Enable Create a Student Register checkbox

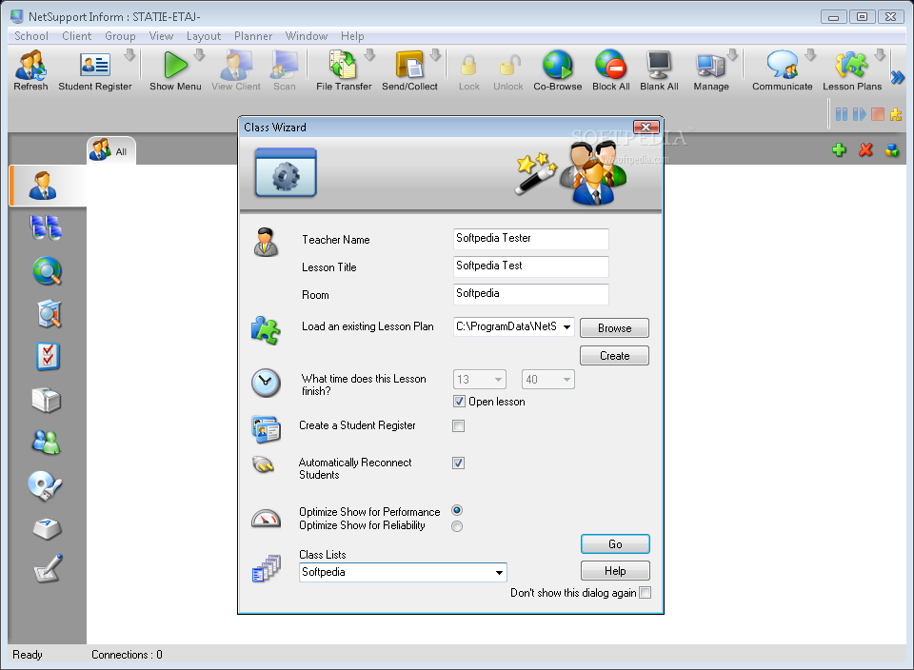(x=459, y=425)
